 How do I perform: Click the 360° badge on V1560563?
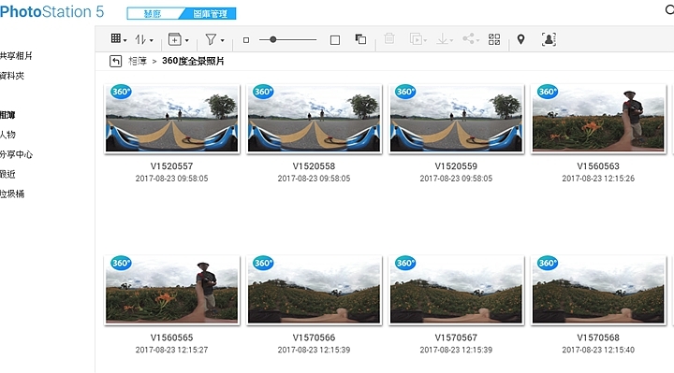[548, 92]
